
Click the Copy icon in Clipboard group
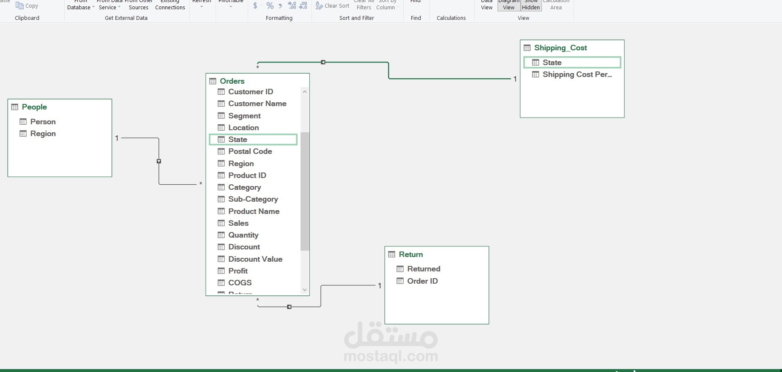(19, 5)
